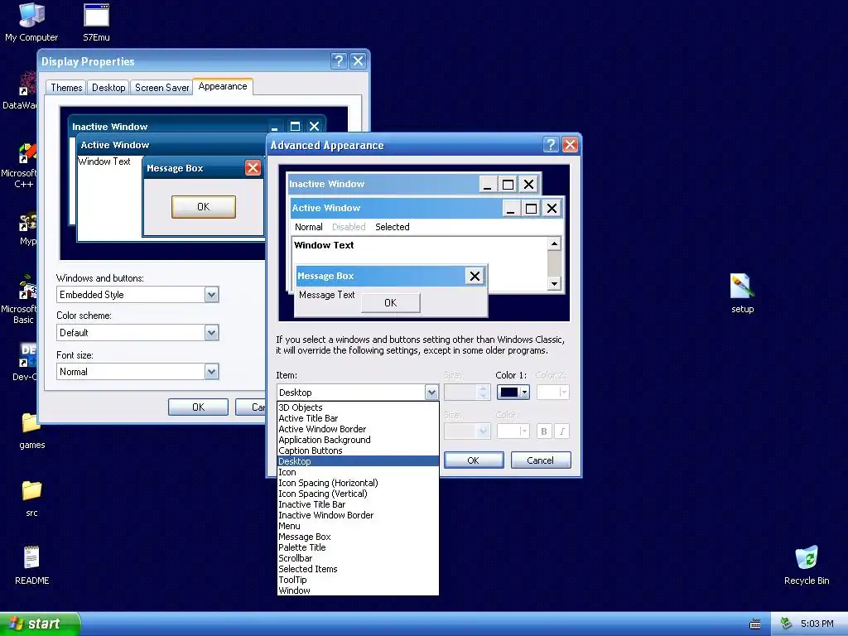848x636 pixels.
Task: Click the Normal menu item in preview
Action: click(x=308, y=227)
